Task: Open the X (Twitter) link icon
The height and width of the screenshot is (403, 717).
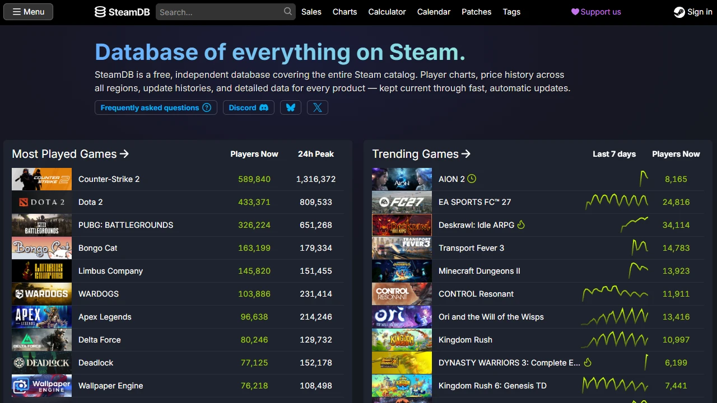Action: [x=318, y=107]
